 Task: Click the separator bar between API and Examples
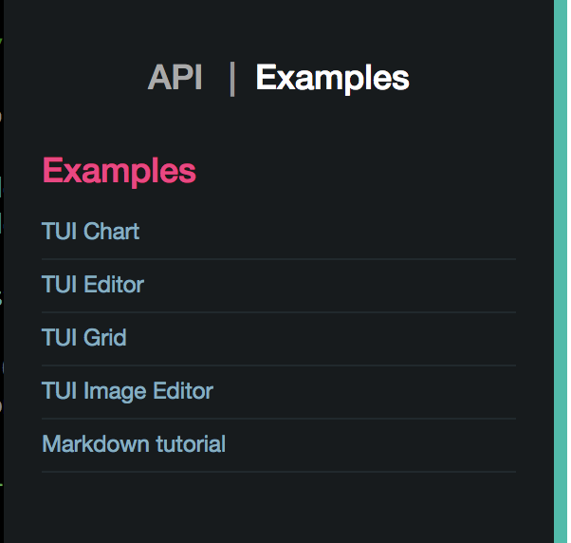(231, 78)
